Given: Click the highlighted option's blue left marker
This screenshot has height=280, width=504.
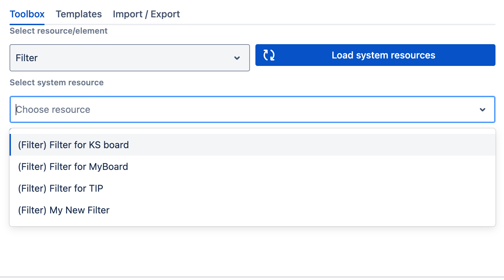Looking at the screenshot, I should pos(11,145).
